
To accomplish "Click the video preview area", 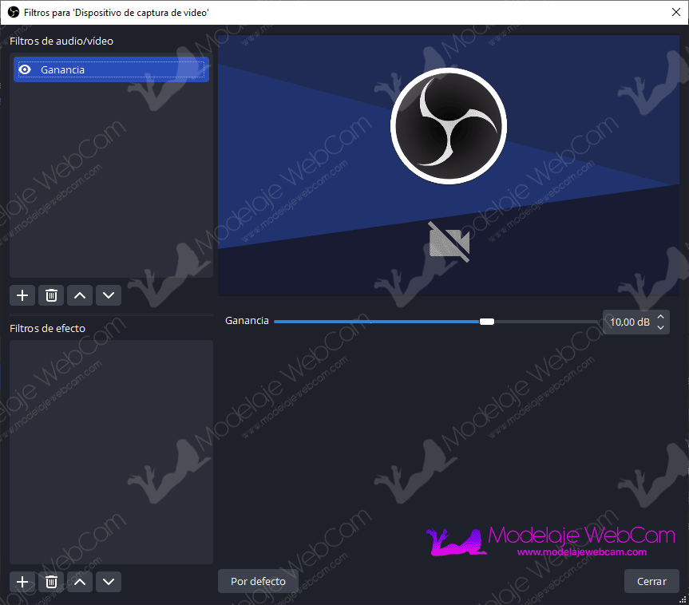I will (x=449, y=165).
